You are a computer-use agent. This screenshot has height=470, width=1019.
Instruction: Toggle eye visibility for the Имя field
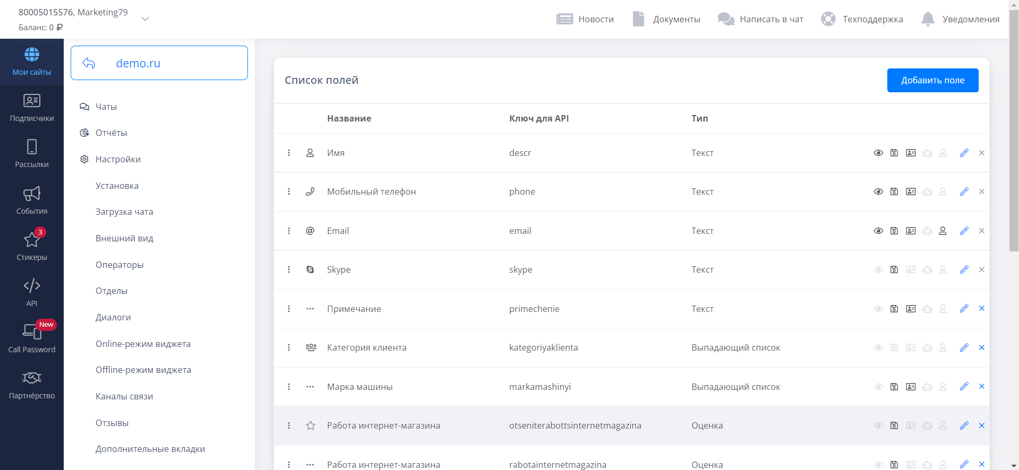pyautogui.click(x=878, y=153)
